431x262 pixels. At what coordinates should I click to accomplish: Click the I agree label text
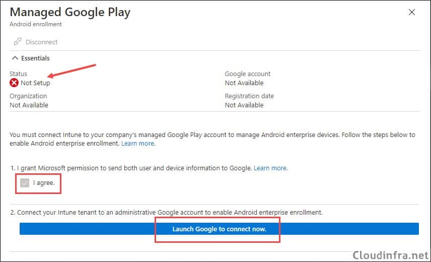(44, 183)
